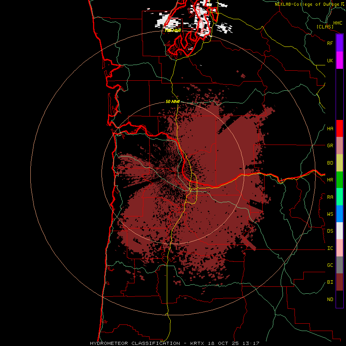Viewport: 346px width, 346px height.
Task: Click the red HA legend color swatch
Action: pos(339,128)
